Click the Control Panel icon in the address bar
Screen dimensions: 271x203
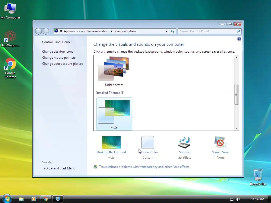[x=56, y=31]
